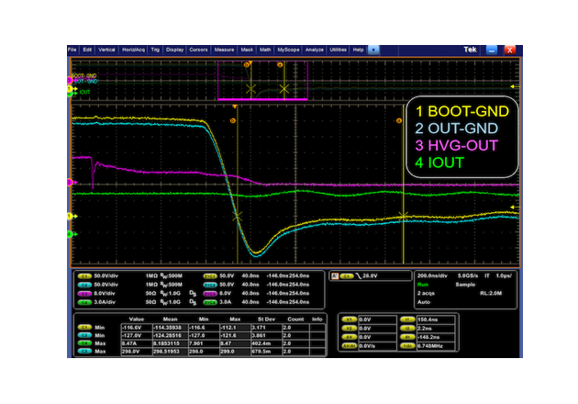
Task: Click the 200.0ns/div timebase readout
Action: pos(432,276)
